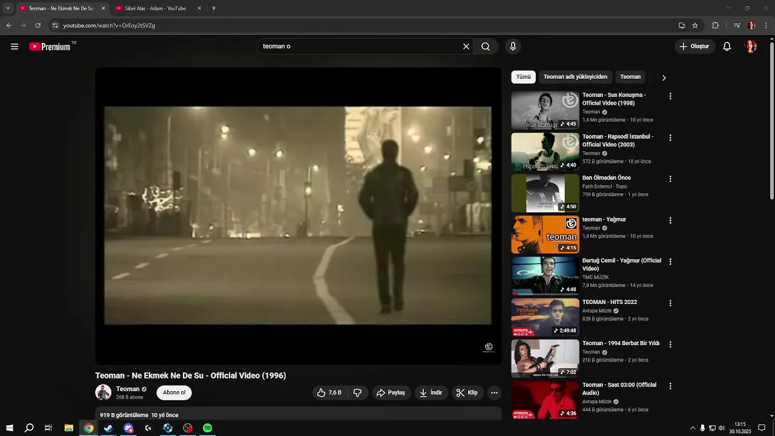This screenshot has height=436, width=775.
Task: Go to YouTube Premium home logo
Action: (x=50, y=47)
